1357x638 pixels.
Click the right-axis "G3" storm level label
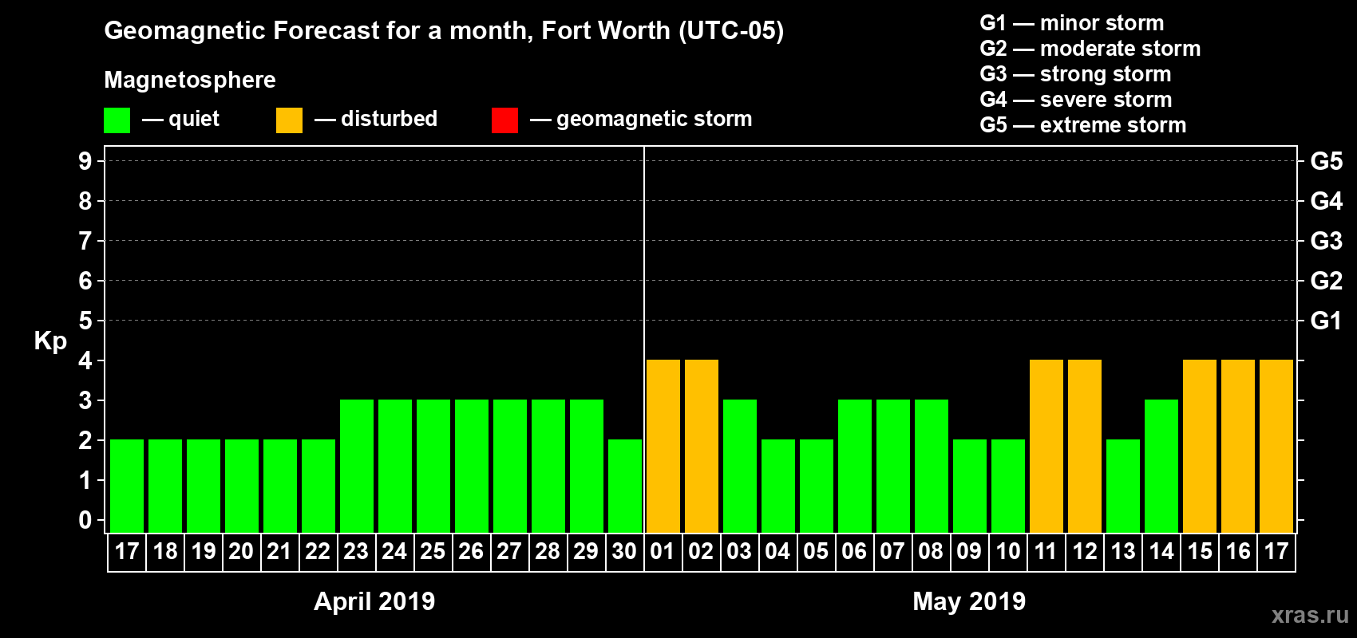tap(1327, 241)
